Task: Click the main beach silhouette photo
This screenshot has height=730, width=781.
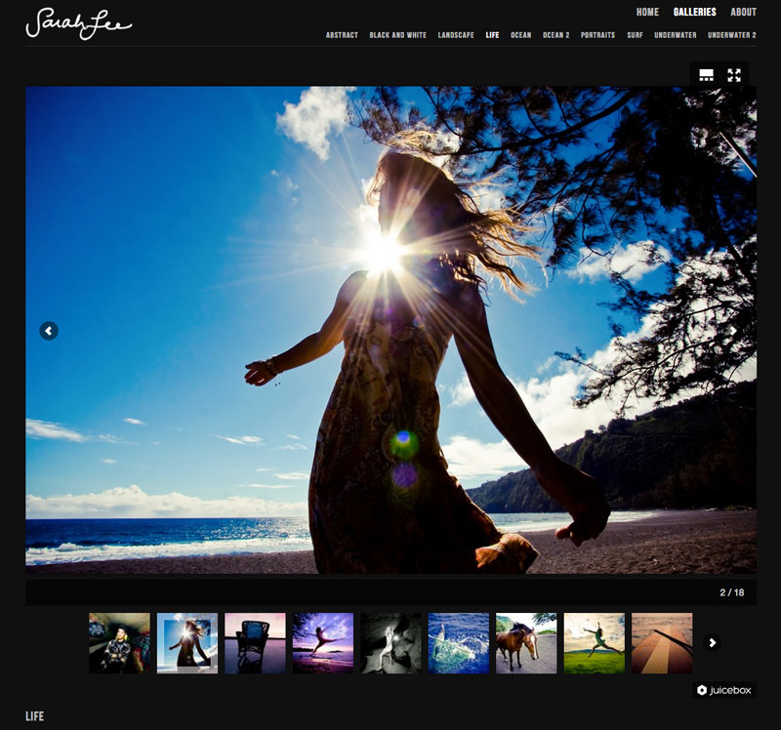Action: [x=391, y=330]
